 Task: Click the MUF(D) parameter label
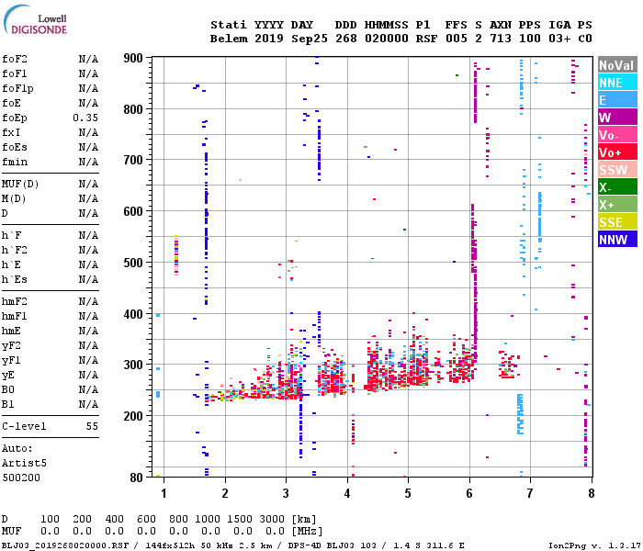pos(20,184)
